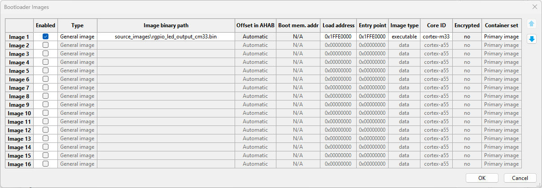This screenshot has width=542, height=188.
Task: Select the Image 1 row header
Action: click(x=19, y=37)
